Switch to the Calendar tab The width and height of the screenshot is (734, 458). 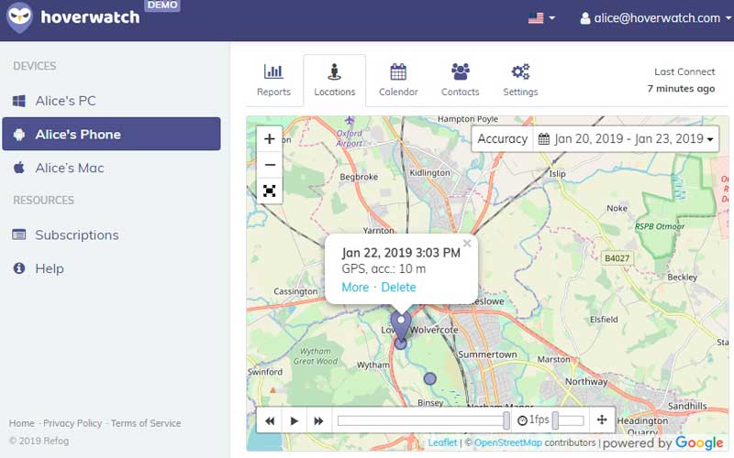(398, 81)
